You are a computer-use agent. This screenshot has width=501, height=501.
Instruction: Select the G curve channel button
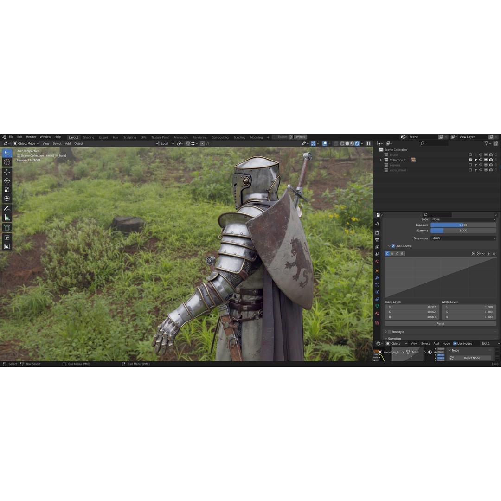(398, 254)
